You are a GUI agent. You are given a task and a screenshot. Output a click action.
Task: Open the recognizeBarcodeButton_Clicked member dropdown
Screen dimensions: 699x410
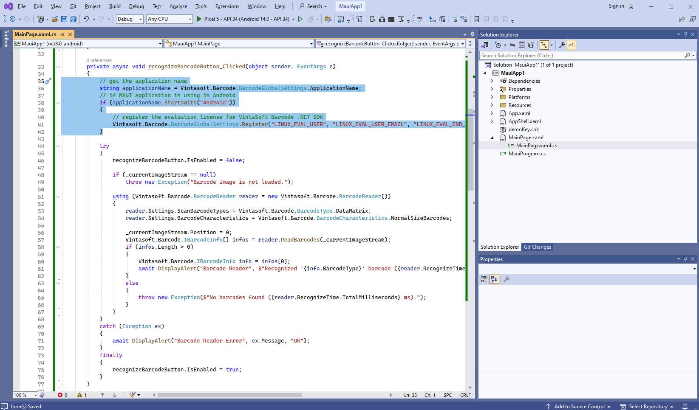[x=391, y=44]
